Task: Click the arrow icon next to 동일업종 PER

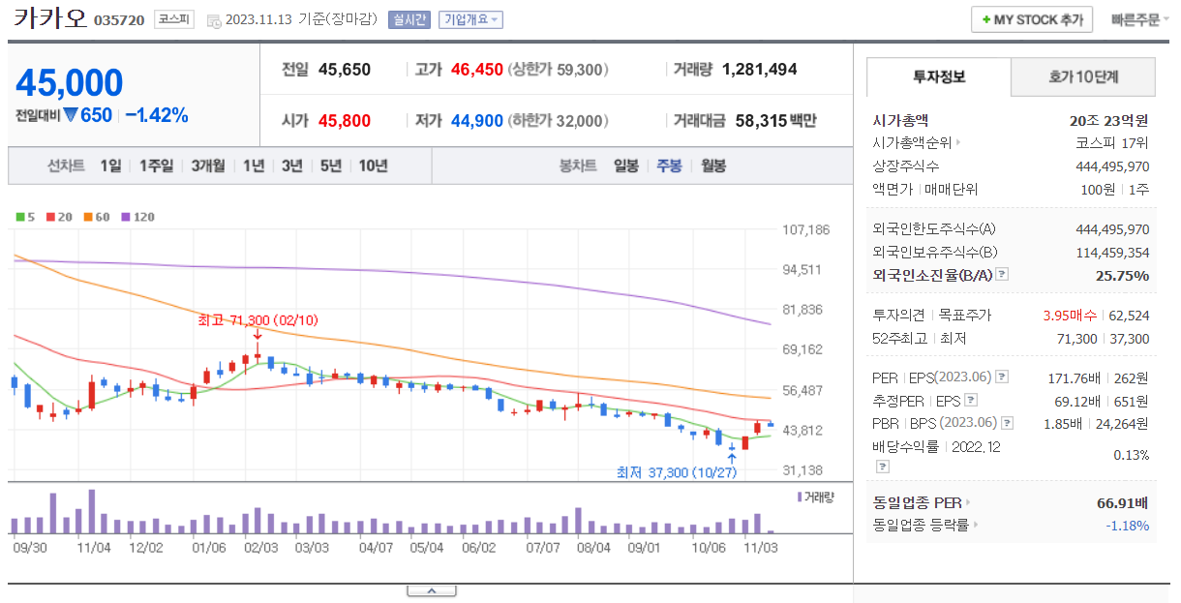Action: tap(968, 502)
